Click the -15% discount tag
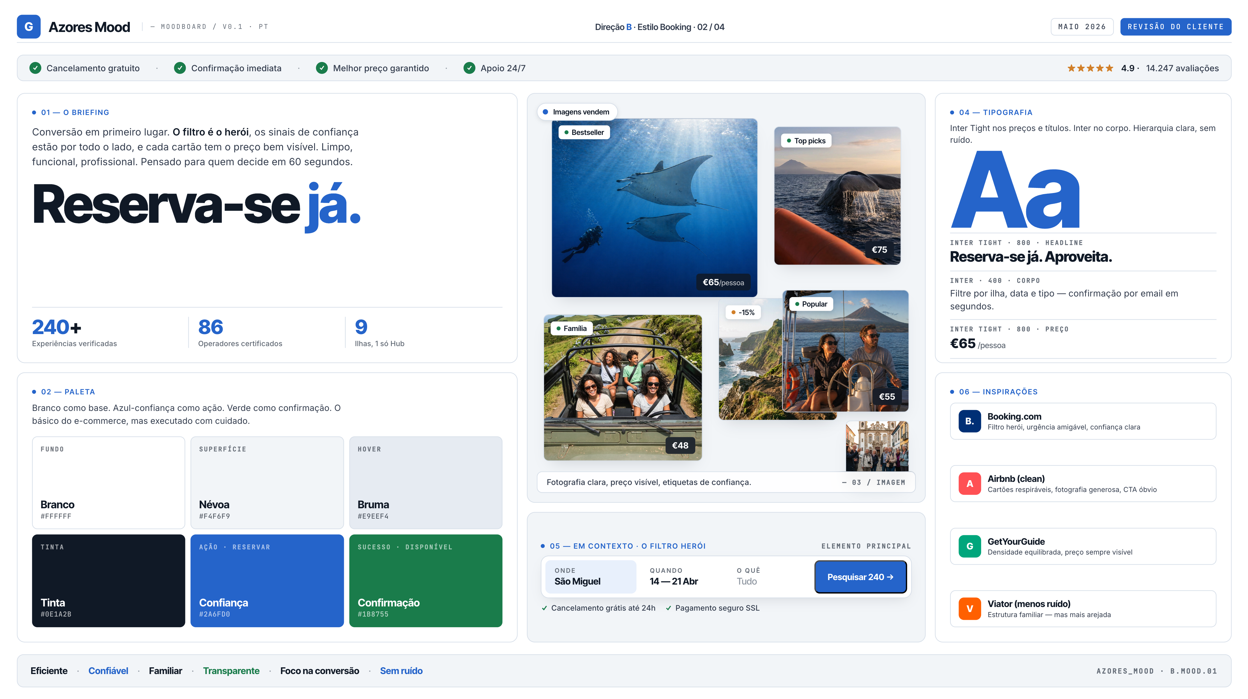Viewport: 1248px width, 699px height. click(x=743, y=312)
